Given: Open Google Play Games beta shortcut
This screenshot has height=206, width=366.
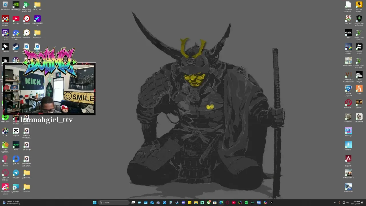Looking at the screenshot, I should 27,7.
